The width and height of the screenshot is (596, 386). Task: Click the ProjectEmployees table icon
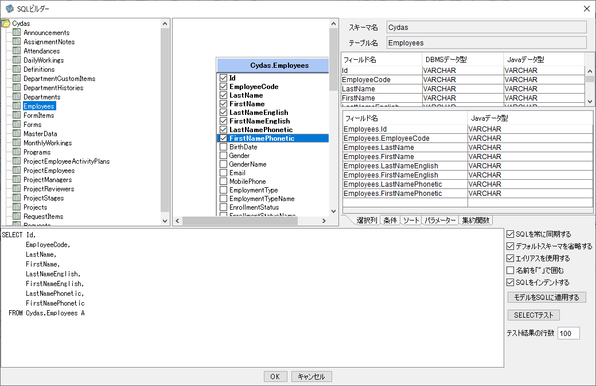pos(17,170)
